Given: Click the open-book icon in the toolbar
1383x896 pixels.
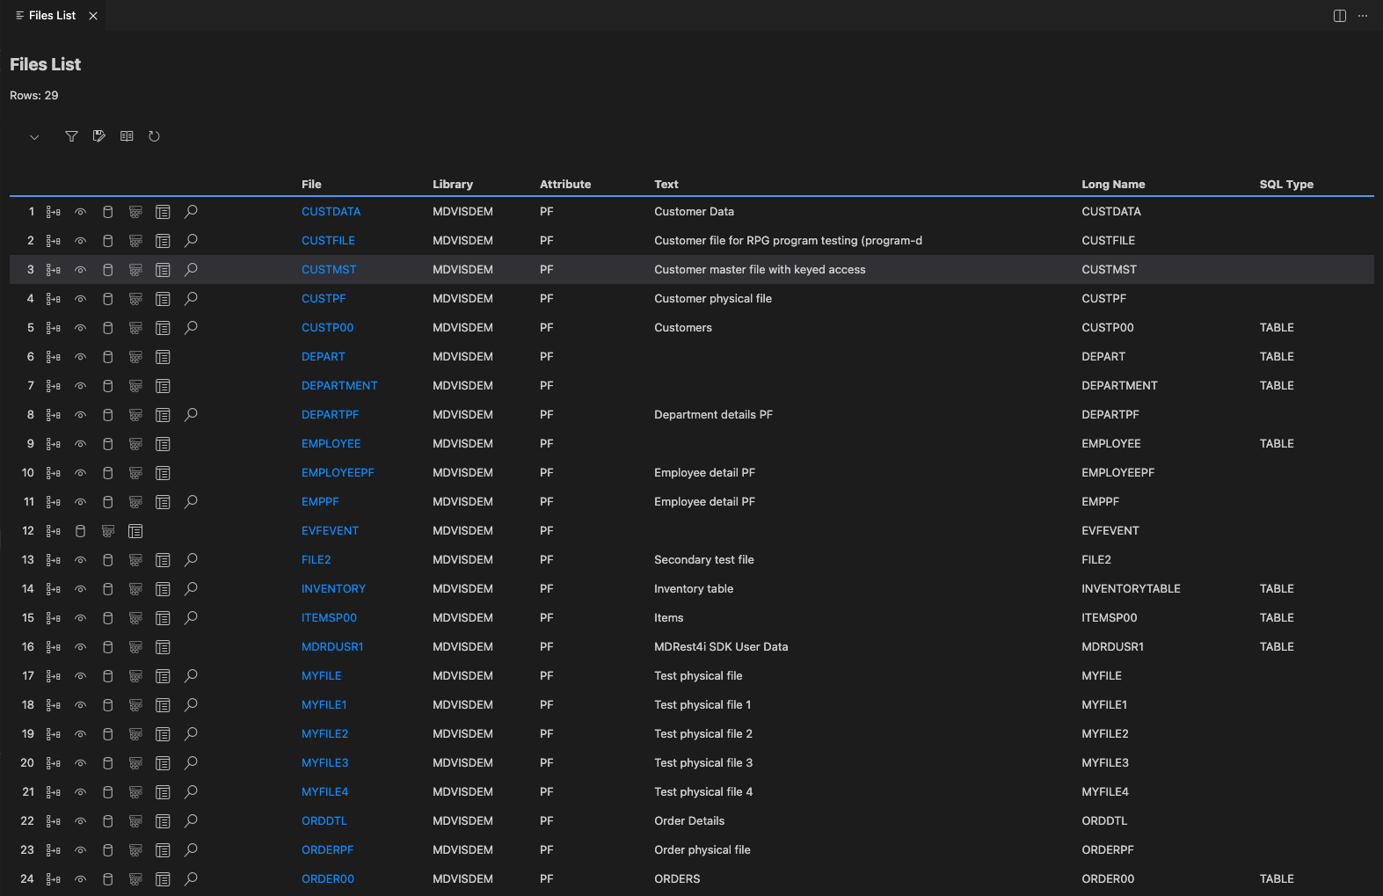Looking at the screenshot, I should 127,136.
